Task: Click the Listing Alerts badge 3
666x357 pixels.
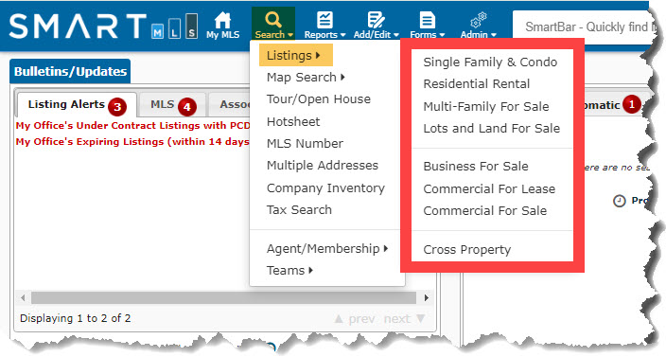Action: (117, 107)
